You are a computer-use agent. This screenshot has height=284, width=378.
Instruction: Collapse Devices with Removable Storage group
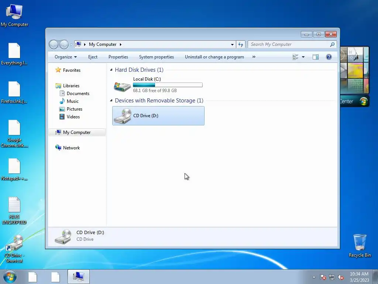tap(111, 101)
